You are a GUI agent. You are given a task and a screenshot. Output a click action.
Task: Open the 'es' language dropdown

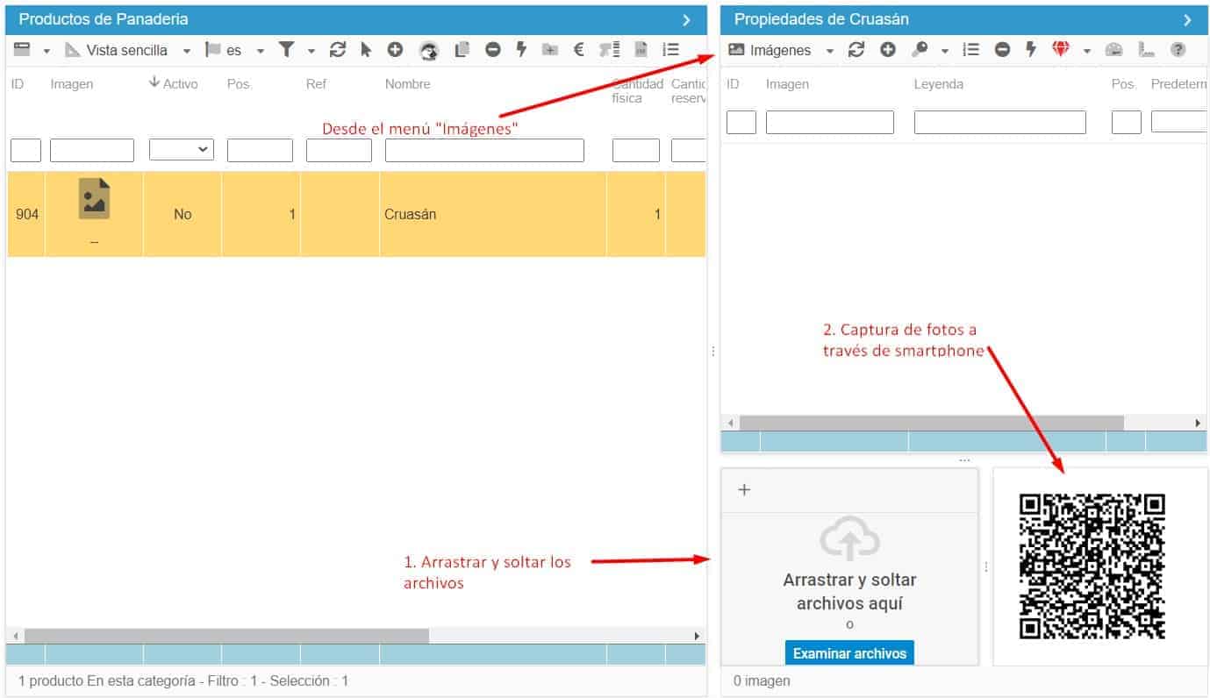[235, 50]
